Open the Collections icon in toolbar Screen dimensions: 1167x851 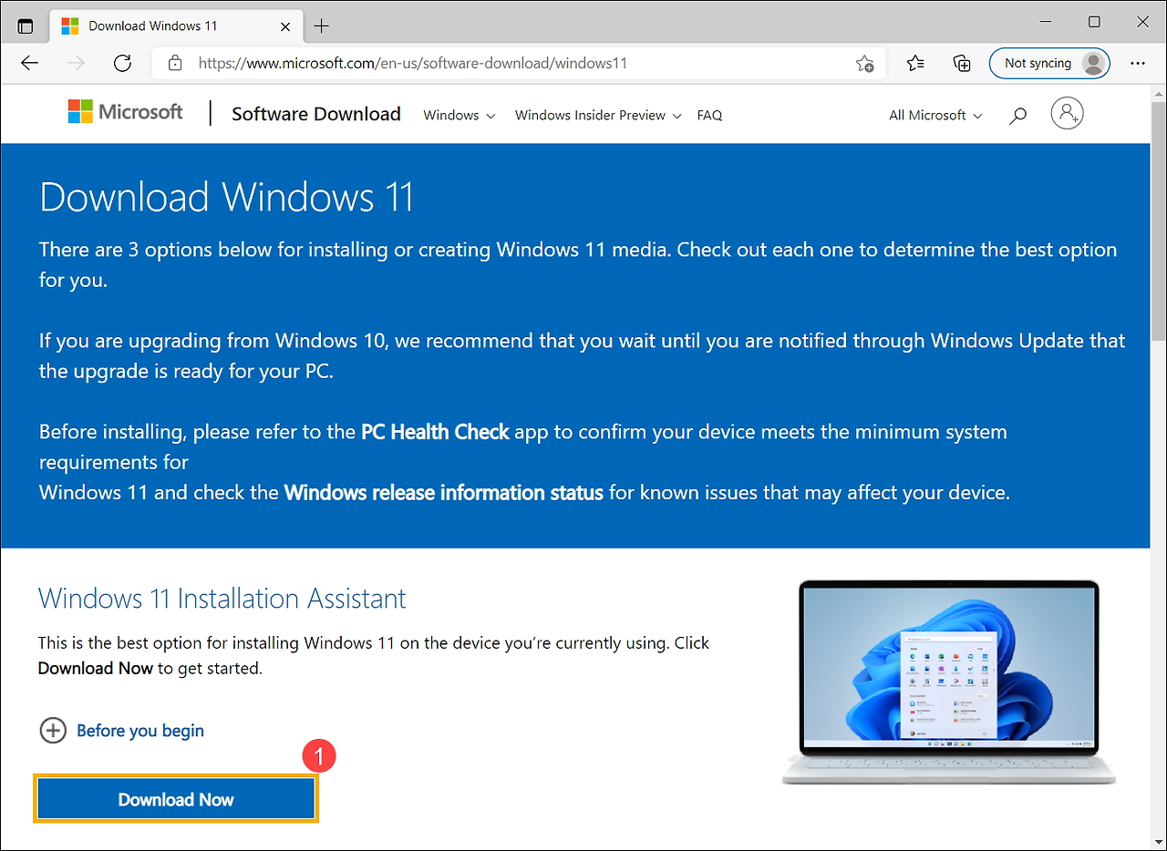coord(961,64)
